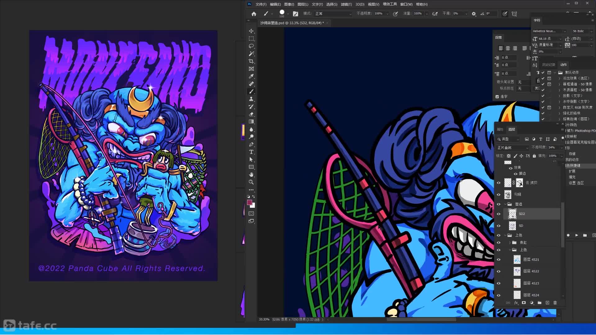Select the Brush tool in the toolbox
This screenshot has height=335, width=596.
coord(251,92)
